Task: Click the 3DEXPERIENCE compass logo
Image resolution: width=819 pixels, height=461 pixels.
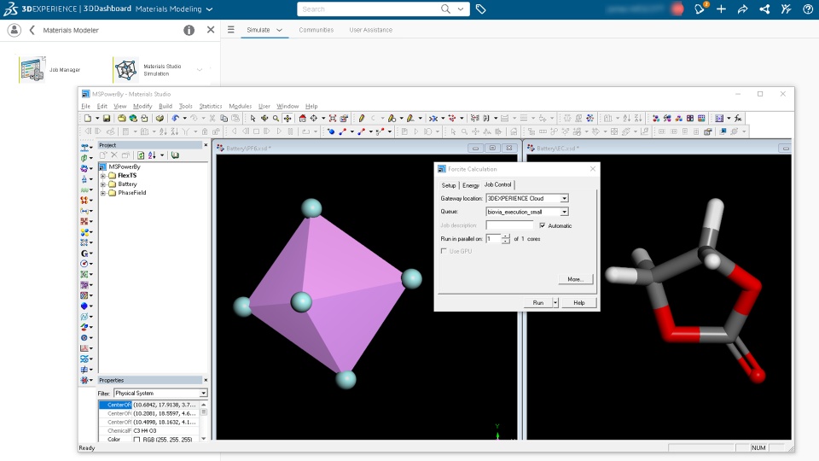Action: (x=10, y=9)
